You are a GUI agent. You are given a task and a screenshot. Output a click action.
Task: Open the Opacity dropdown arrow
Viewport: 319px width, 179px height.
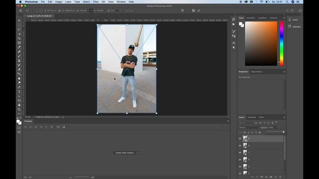tap(276, 128)
